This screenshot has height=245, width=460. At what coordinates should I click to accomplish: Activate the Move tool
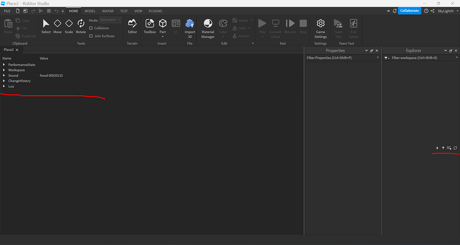(x=58, y=23)
